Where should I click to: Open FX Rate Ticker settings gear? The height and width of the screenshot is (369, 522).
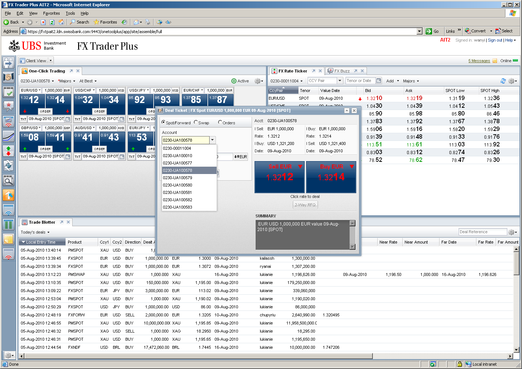[512, 81]
